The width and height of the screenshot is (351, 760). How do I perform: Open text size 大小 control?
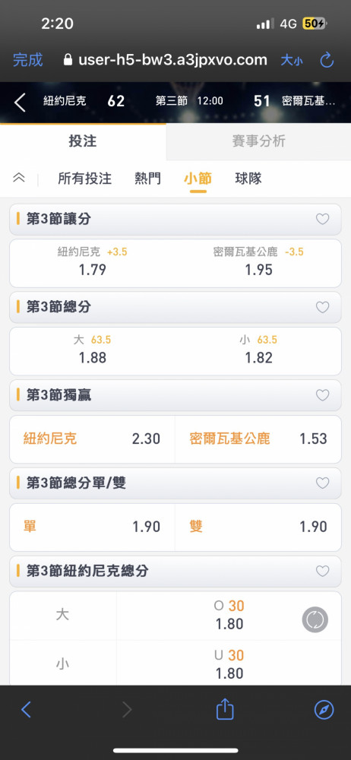click(292, 60)
